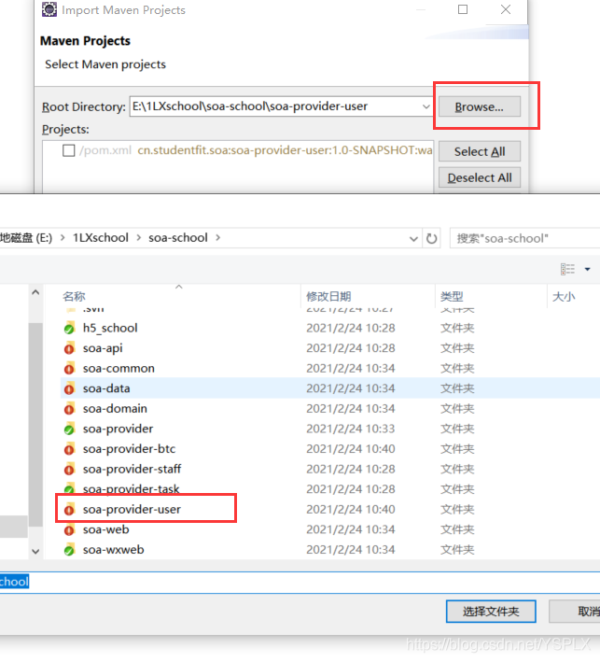
Task: Expand chevron after 1LXschool breadcrumb
Action: [x=138, y=238]
